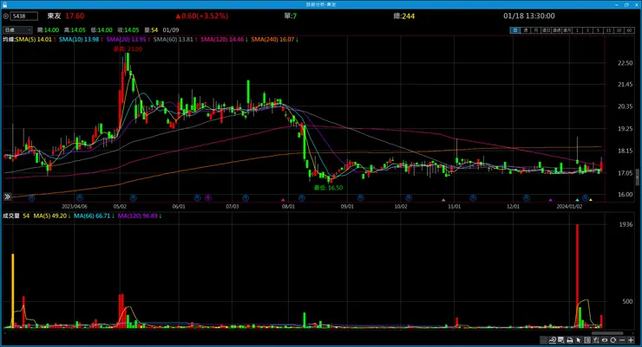Switch to the 5-minute period button
The image size is (642, 347).
point(598,30)
